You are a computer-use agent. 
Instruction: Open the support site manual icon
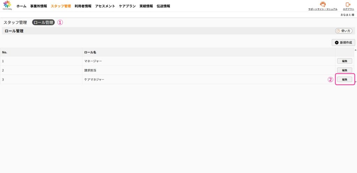[x=322, y=5]
